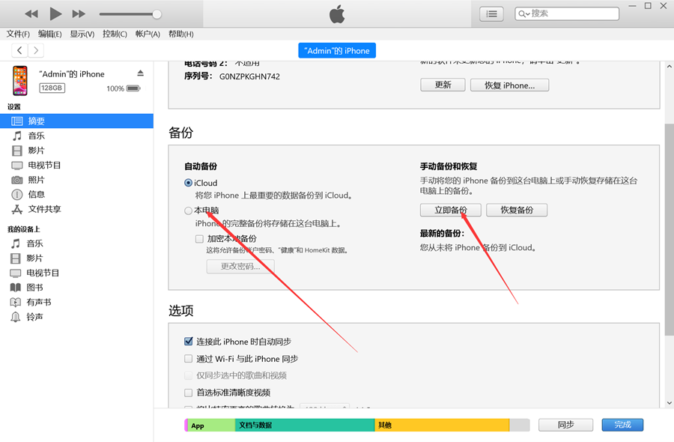Select the "Admin"的 iPhone device tab
This screenshot has width=674, height=442.
click(x=337, y=50)
